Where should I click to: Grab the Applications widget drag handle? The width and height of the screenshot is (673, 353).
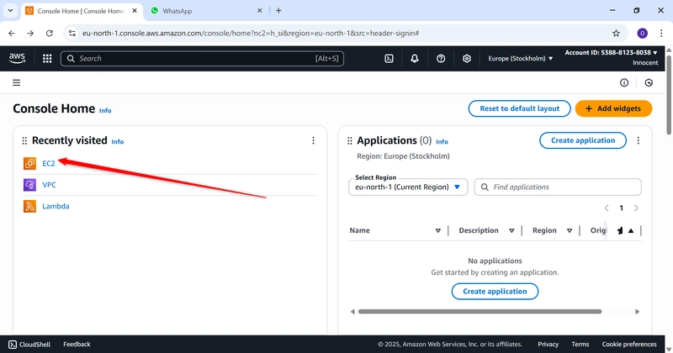[x=349, y=140]
